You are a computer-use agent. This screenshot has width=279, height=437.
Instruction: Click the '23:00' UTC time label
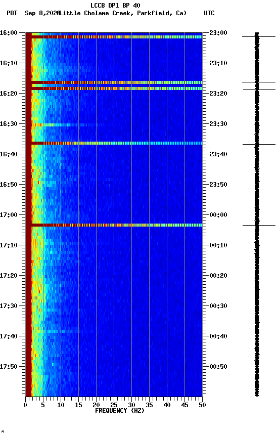coord(218,33)
